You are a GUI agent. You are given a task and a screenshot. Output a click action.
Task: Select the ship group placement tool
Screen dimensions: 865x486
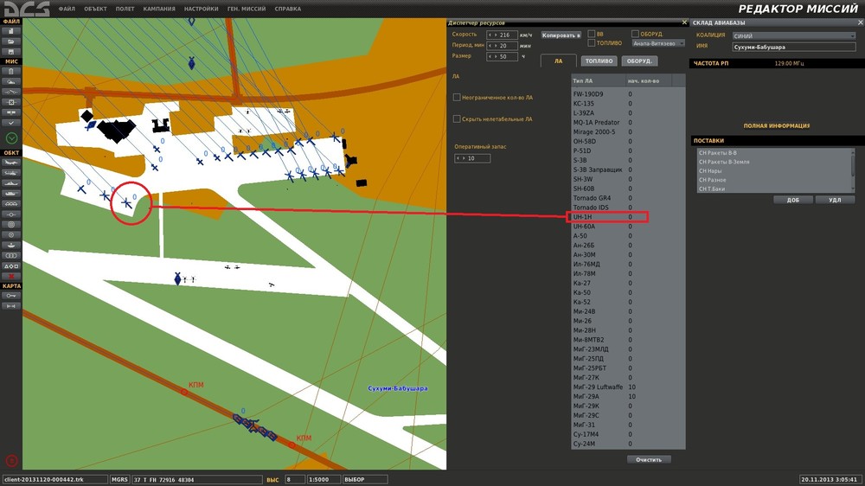[x=11, y=182]
